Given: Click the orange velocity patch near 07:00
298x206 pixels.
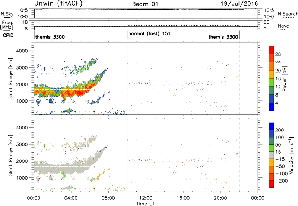Looking at the screenshot, I should click(98, 177).
